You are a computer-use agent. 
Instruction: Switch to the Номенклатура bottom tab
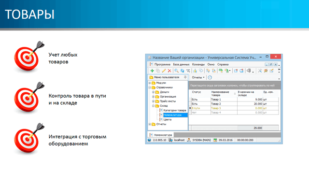(161, 135)
